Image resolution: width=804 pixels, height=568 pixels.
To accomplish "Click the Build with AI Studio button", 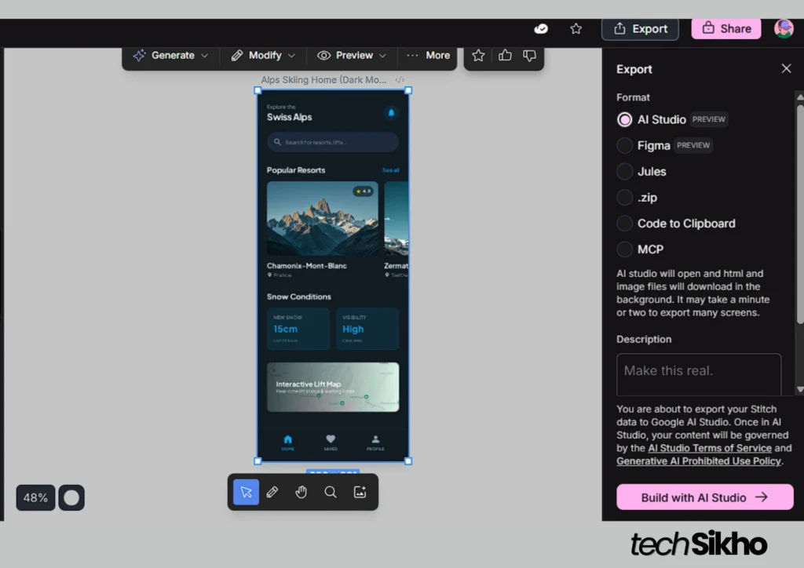I will coord(704,497).
